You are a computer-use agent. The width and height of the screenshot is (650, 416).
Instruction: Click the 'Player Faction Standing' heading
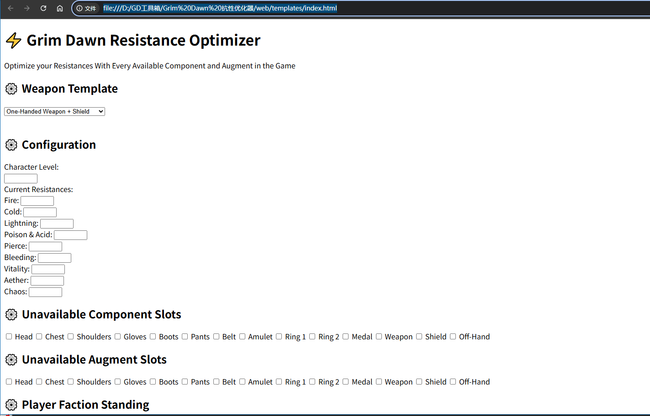tap(85, 405)
